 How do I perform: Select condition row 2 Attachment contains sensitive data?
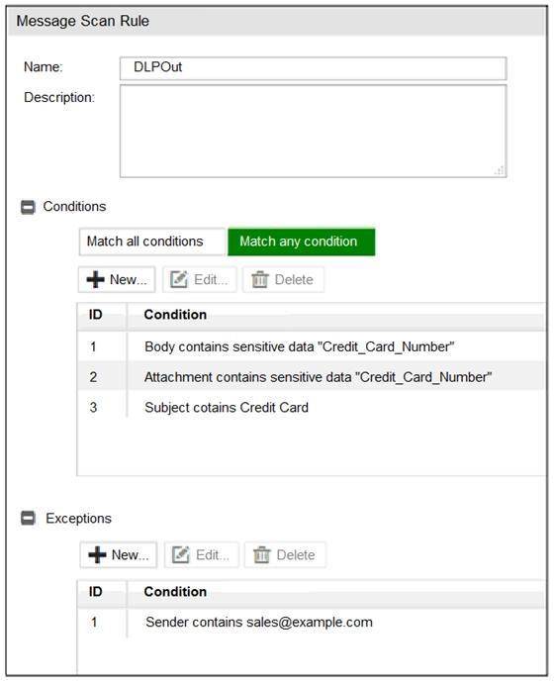click(312, 377)
